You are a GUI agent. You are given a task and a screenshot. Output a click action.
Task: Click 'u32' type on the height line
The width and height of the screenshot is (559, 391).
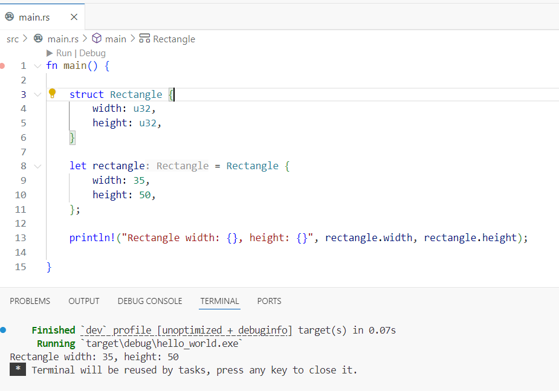147,123
